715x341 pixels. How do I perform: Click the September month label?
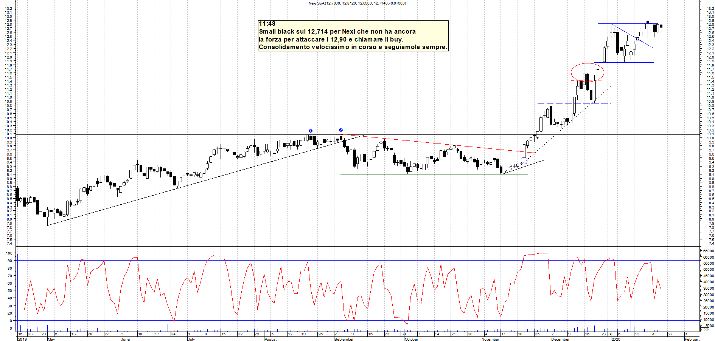pyautogui.click(x=344, y=339)
